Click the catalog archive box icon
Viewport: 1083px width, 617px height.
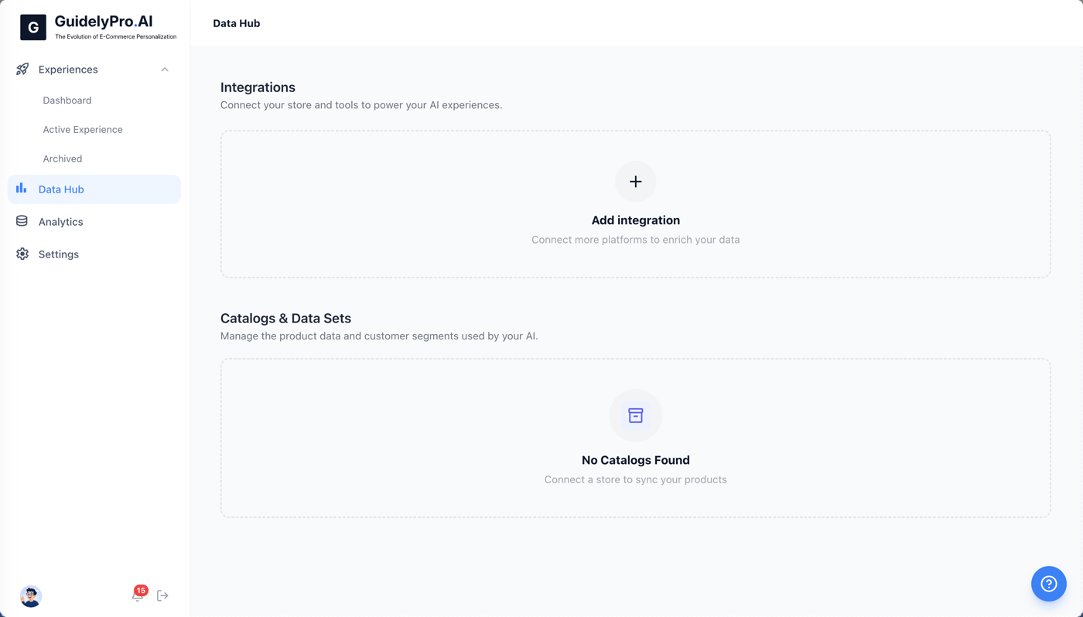point(636,416)
